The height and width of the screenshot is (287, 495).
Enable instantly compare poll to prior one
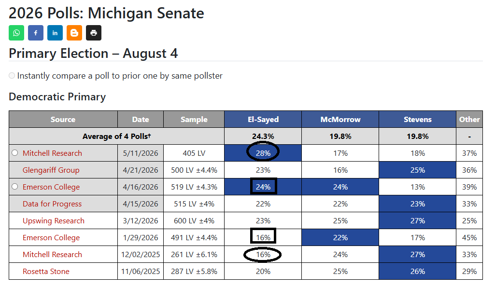12,76
